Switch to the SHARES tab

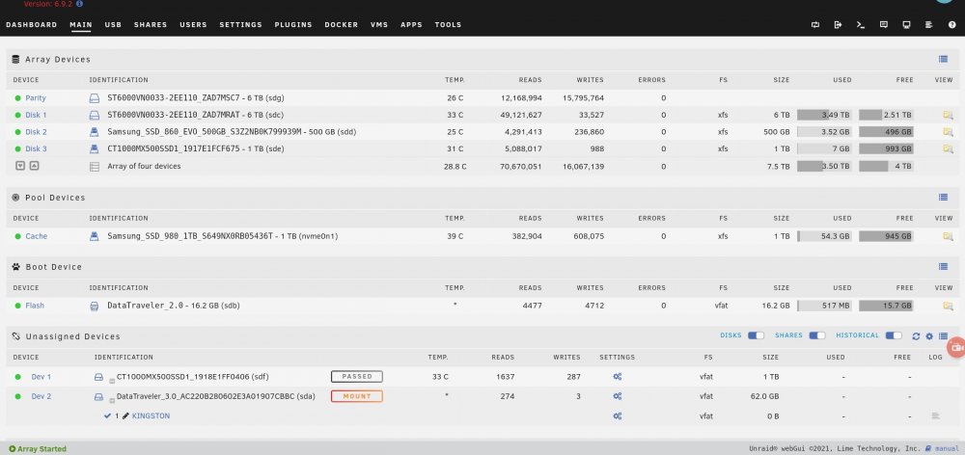[151, 25]
